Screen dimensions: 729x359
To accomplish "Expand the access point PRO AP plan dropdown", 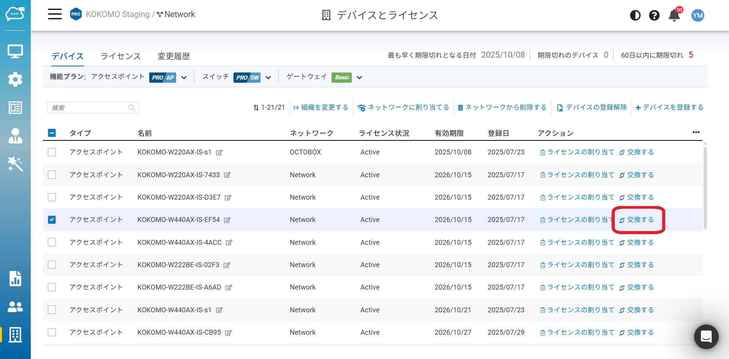I will [x=184, y=77].
